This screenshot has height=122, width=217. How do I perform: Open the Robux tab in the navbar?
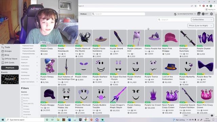(x=83, y=14)
